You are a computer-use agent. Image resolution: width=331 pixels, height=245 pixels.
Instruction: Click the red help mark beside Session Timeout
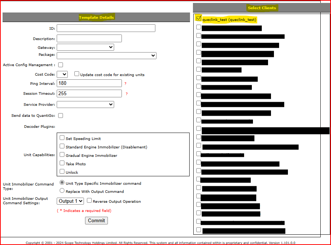point(127,94)
